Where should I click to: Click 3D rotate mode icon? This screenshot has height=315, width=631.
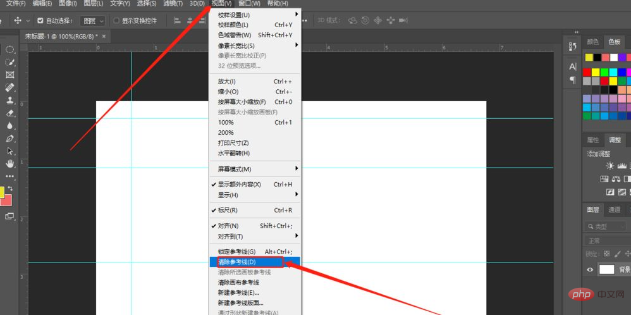[x=353, y=20]
